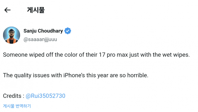Click the Sanju Choudhary display name
The image size is (198, 112).
[43, 31]
